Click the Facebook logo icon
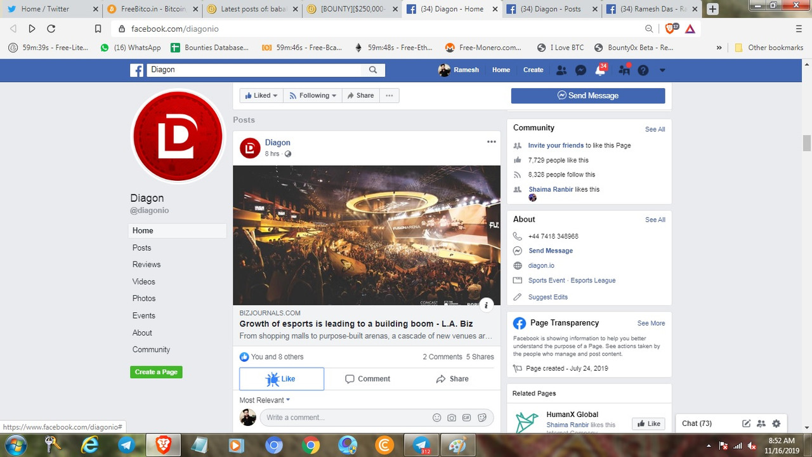This screenshot has width=812, height=457. 137,70
